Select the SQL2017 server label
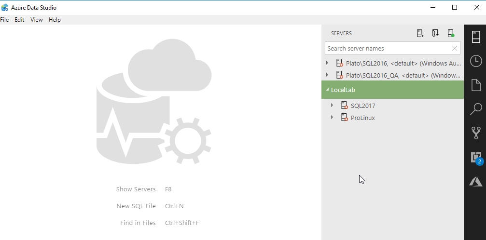The height and width of the screenshot is (240, 486). pyautogui.click(x=363, y=106)
